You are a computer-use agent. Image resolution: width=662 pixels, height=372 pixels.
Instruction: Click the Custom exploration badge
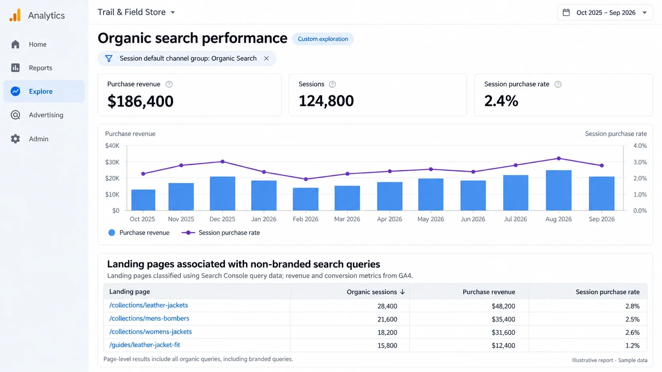point(323,39)
